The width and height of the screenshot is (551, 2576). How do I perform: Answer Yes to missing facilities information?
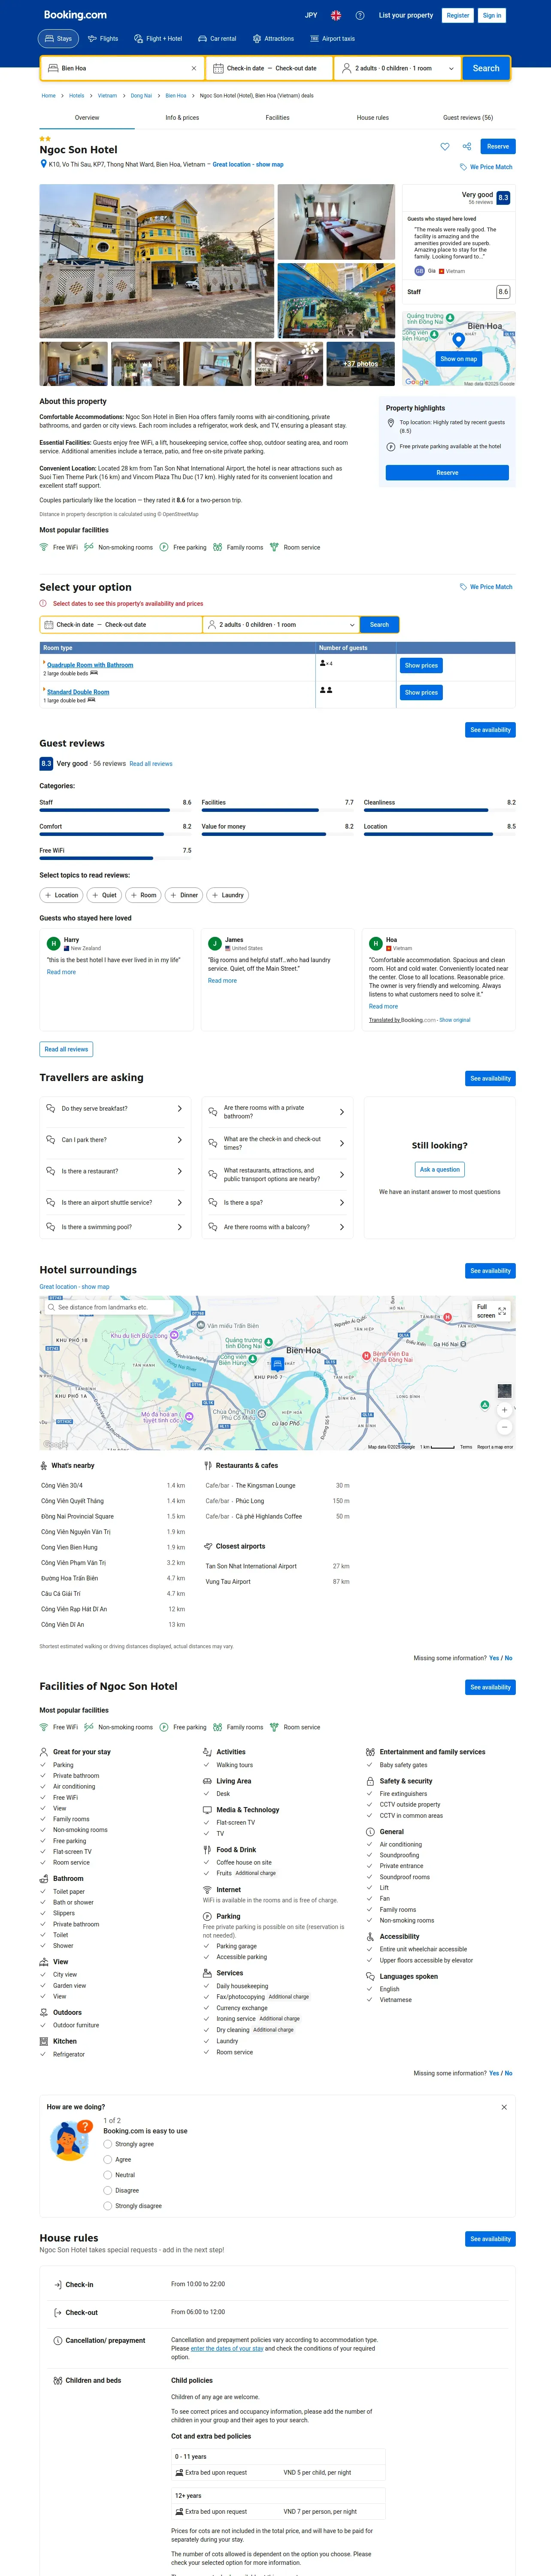click(x=494, y=2073)
